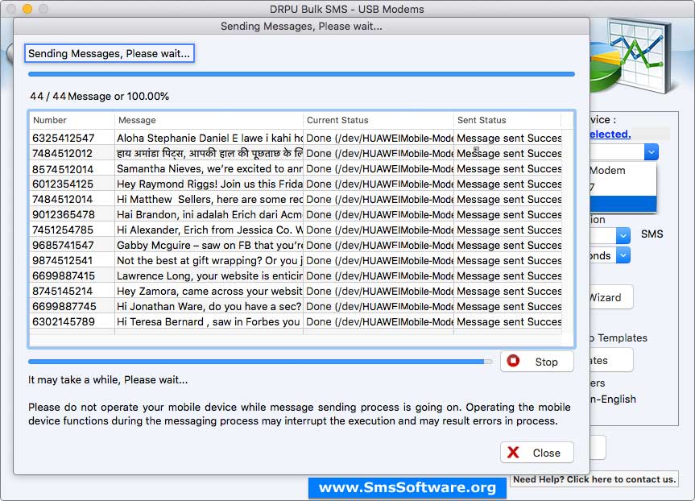Click the top sending progress bar
This screenshot has width=695, height=501.
tap(301, 74)
